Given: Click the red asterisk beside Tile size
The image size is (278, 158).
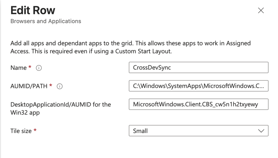Looking at the screenshot, I should (35, 131).
